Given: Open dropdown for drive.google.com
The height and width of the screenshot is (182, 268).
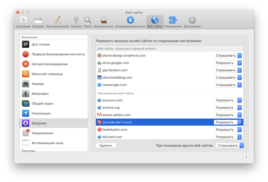Looking at the screenshot, I should coord(228,63).
